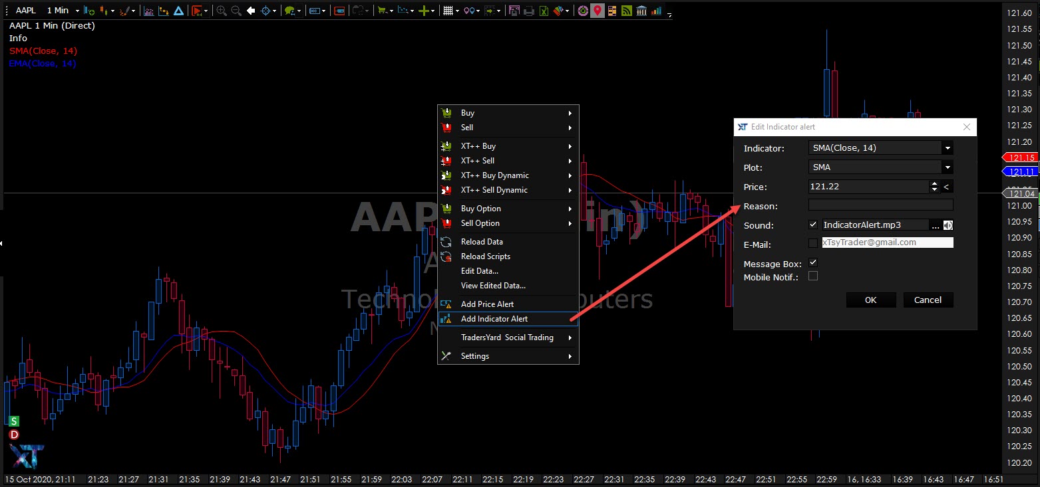1040x487 pixels.
Task: Choose Reload Data in the context menu
Action: (x=482, y=242)
